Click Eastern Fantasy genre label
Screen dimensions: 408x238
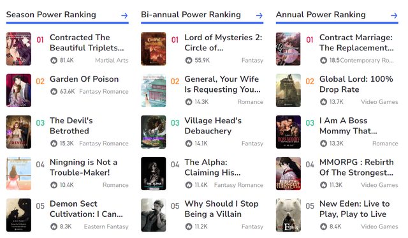coord(106,227)
